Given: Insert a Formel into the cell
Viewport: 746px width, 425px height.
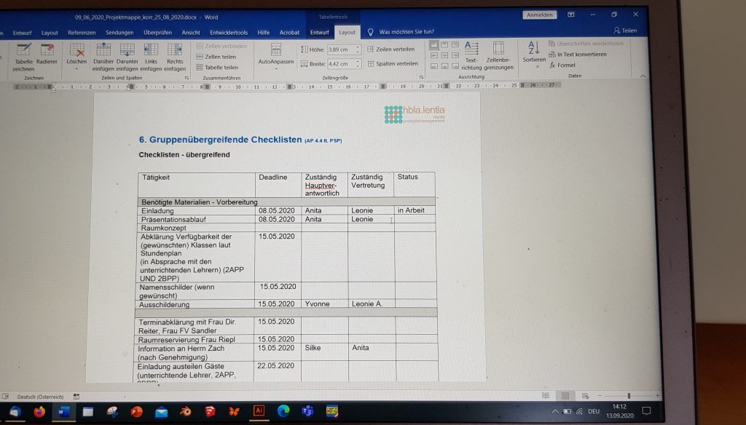Looking at the screenshot, I should 562,65.
